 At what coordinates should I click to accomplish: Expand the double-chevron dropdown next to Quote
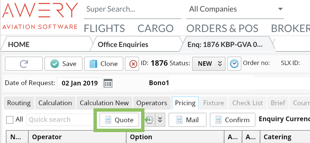[x=160, y=120]
